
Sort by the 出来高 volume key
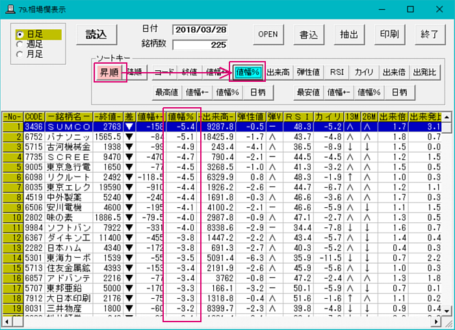point(278,72)
